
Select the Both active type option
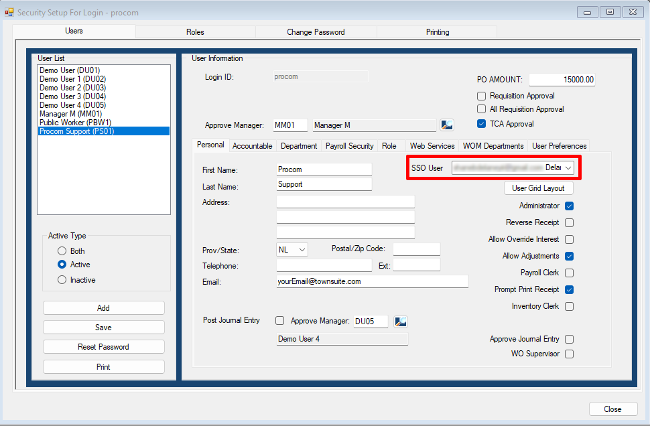(x=62, y=251)
